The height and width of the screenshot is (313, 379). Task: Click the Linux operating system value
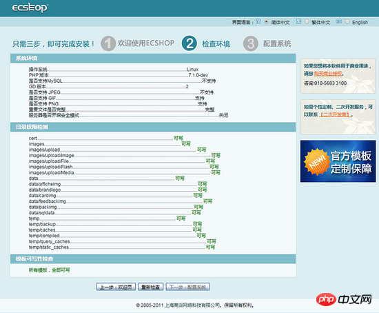192,70
